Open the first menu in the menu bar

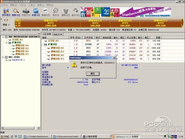[4, 5]
